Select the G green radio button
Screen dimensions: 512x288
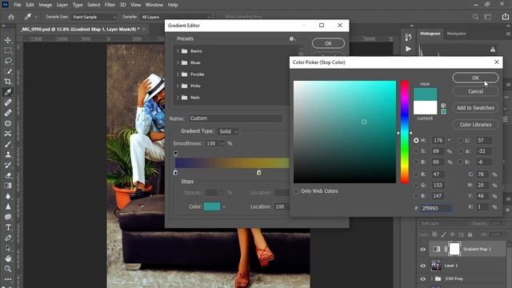(x=416, y=185)
